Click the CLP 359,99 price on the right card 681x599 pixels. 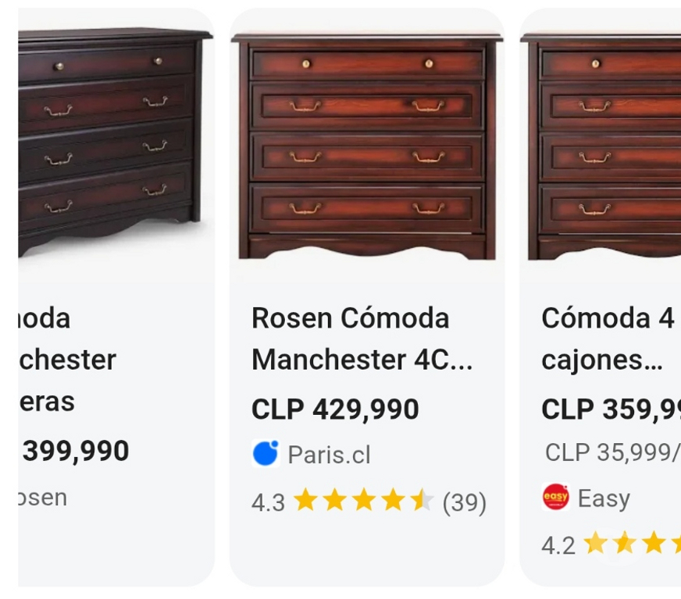(x=610, y=409)
